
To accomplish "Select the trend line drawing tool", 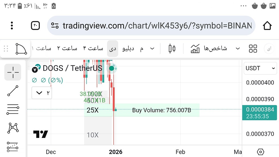I will (12, 91).
